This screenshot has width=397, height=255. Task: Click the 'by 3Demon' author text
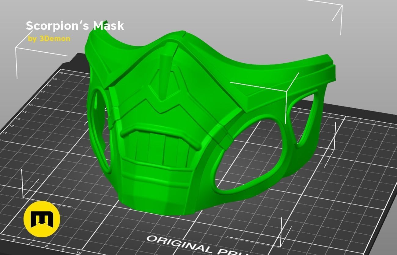pyautogui.click(x=49, y=39)
